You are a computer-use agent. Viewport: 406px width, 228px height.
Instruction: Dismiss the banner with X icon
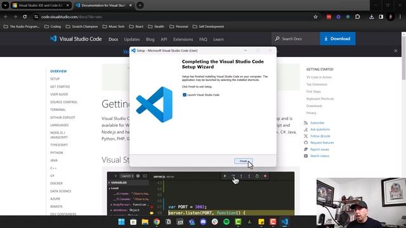(396, 51)
